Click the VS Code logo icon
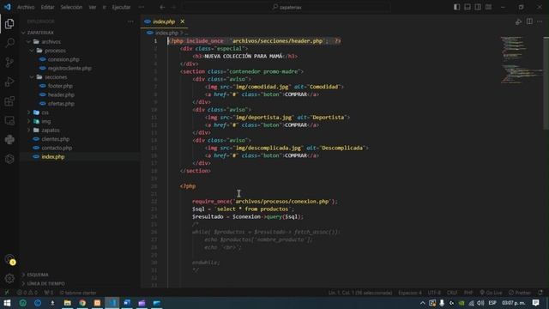 click(x=8, y=7)
